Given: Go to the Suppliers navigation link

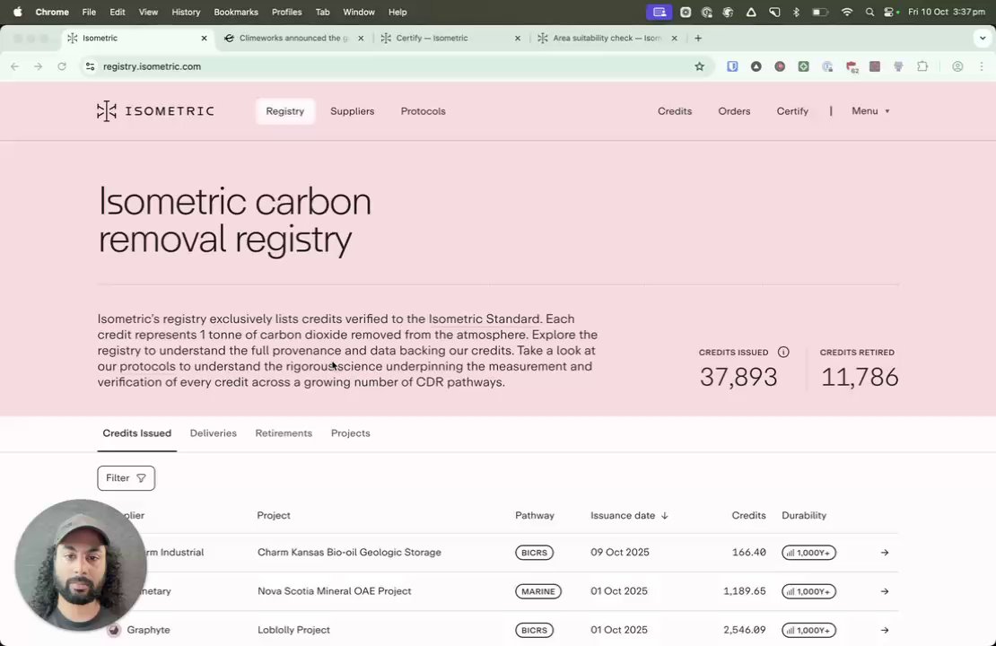Looking at the screenshot, I should (352, 111).
